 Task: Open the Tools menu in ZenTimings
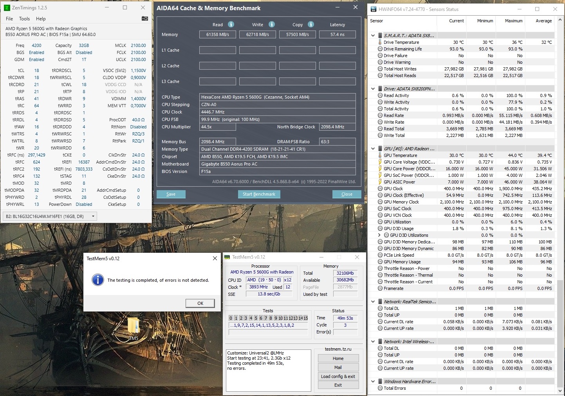tap(24, 18)
